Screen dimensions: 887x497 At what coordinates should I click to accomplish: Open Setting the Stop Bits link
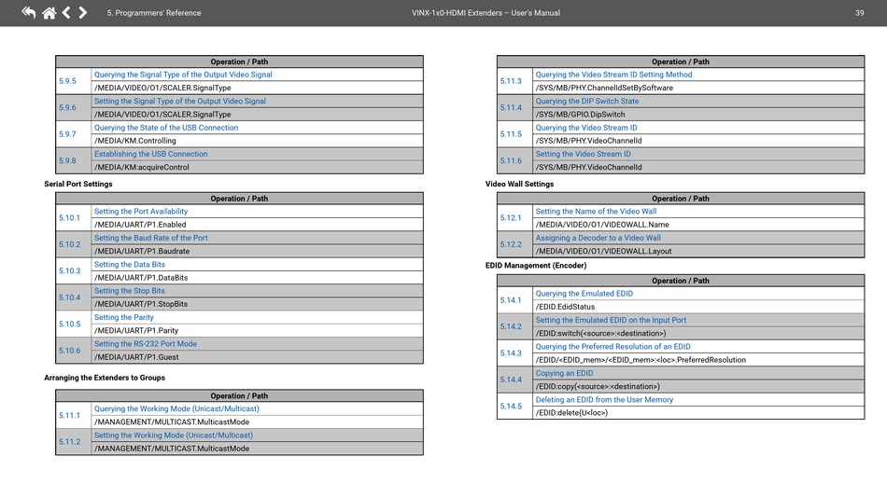point(130,291)
